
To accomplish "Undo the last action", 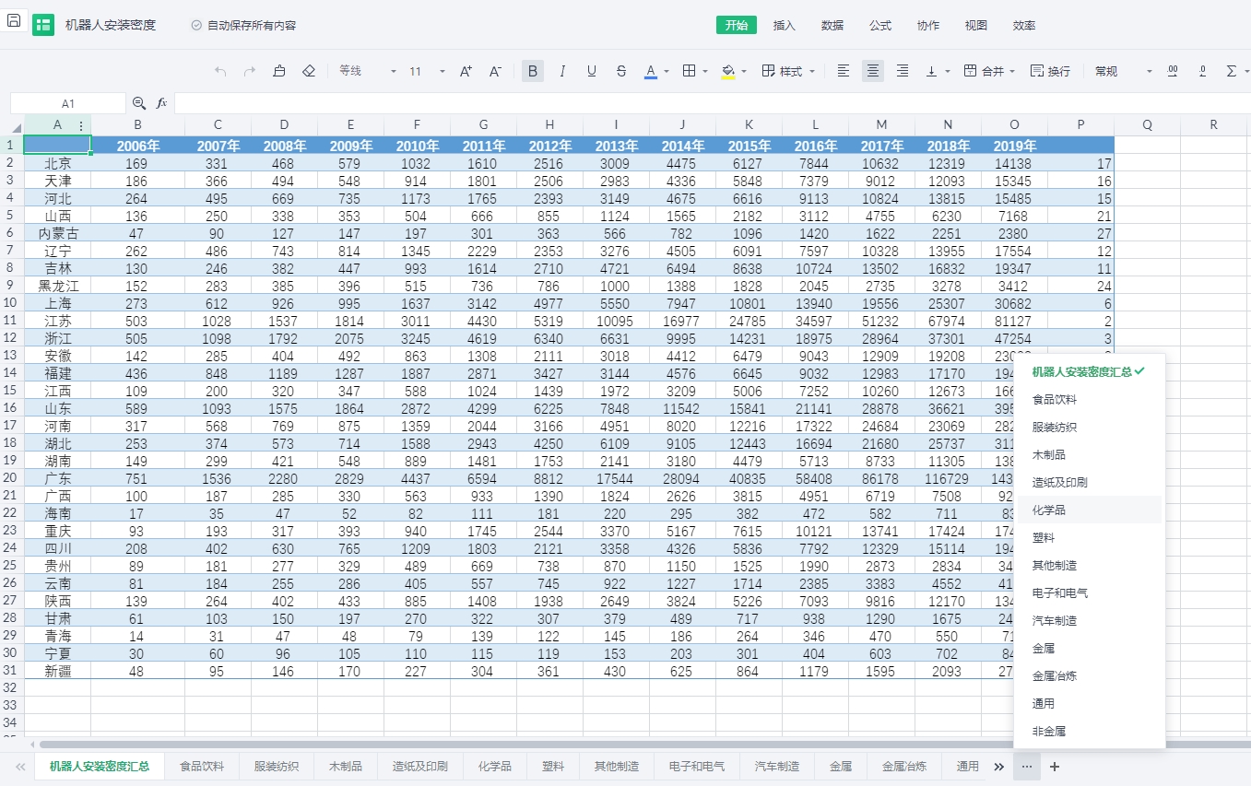I will pyautogui.click(x=220, y=71).
